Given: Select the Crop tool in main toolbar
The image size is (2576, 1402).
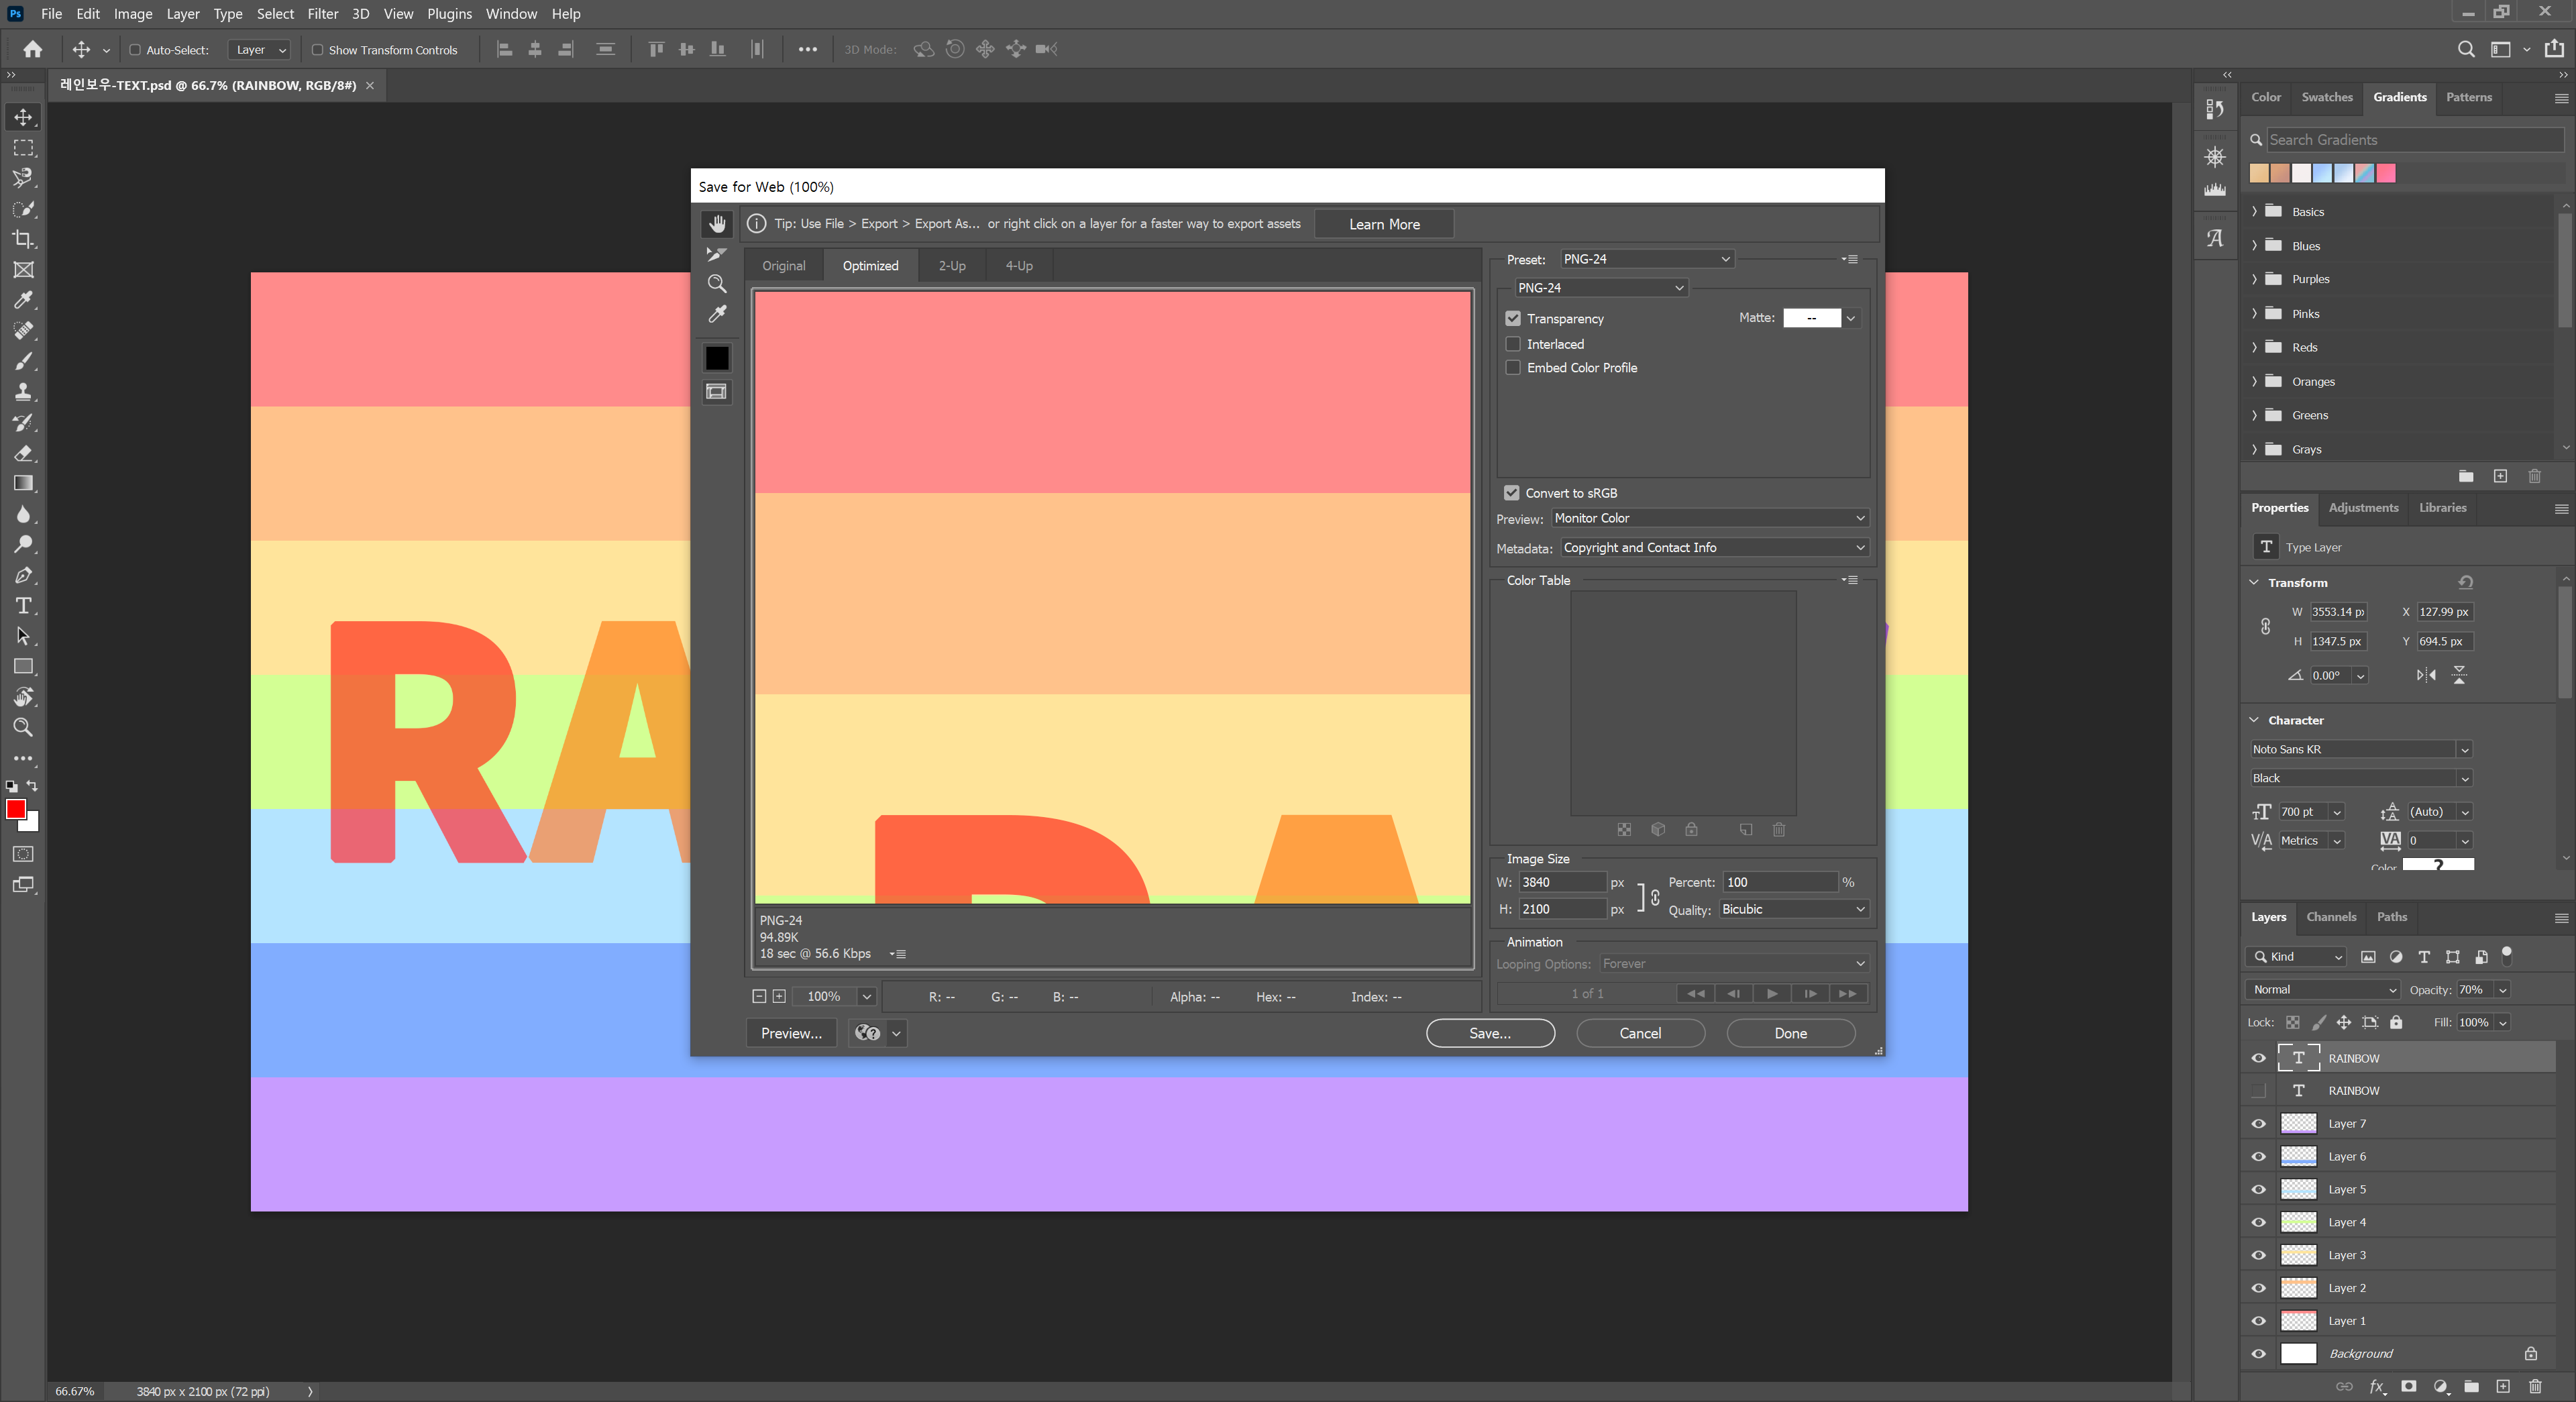Looking at the screenshot, I should click(23, 239).
